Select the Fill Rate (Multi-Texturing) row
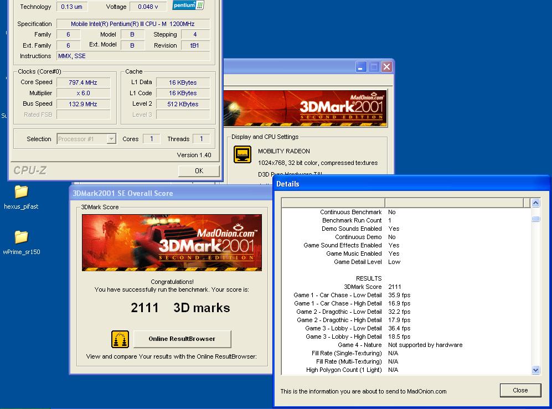The image size is (552, 409). tap(406, 361)
